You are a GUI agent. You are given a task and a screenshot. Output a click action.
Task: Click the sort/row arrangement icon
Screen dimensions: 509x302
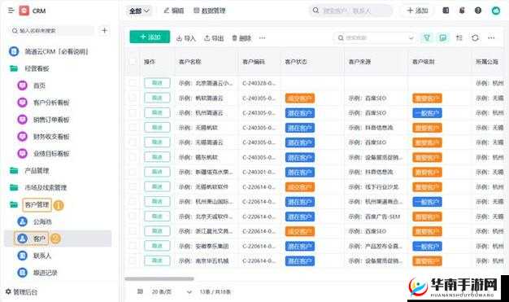click(x=459, y=37)
